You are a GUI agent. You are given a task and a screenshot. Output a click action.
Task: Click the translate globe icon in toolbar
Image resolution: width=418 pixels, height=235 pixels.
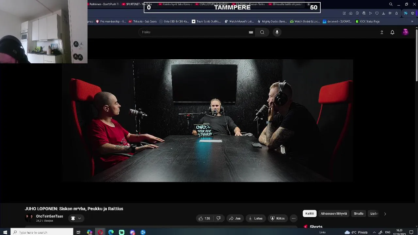point(364,13)
